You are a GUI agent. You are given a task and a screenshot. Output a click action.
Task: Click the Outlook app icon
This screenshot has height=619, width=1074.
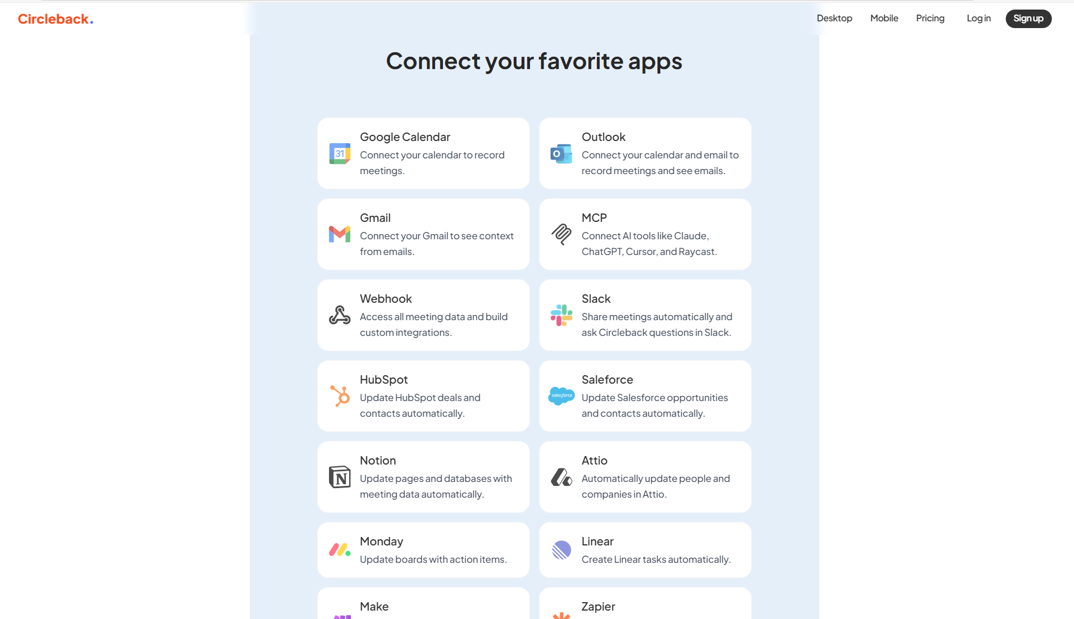point(561,153)
